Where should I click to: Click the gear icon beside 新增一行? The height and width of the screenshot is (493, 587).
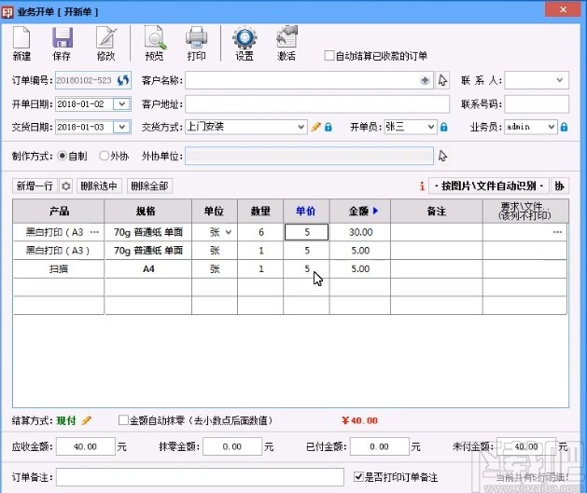point(66,185)
